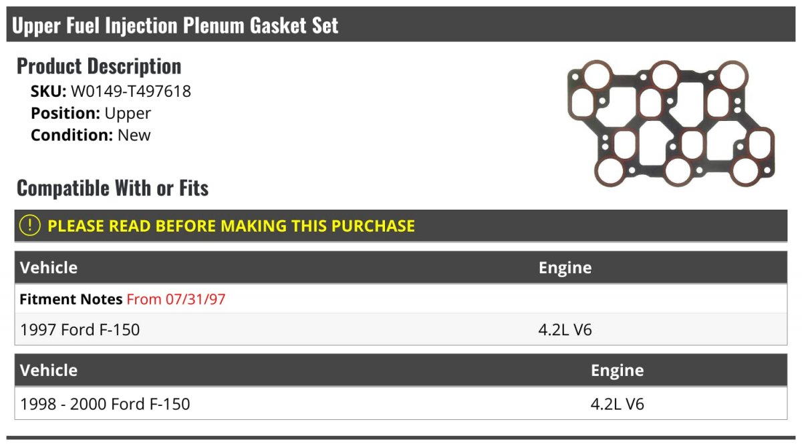Select the 1997 Ford F-150 row
This screenshot has height=446, width=802.
coord(401,329)
